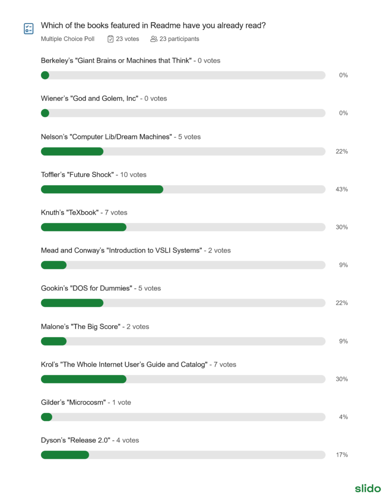Click Gilder's "Microcosm" option label

tap(73, 402)
